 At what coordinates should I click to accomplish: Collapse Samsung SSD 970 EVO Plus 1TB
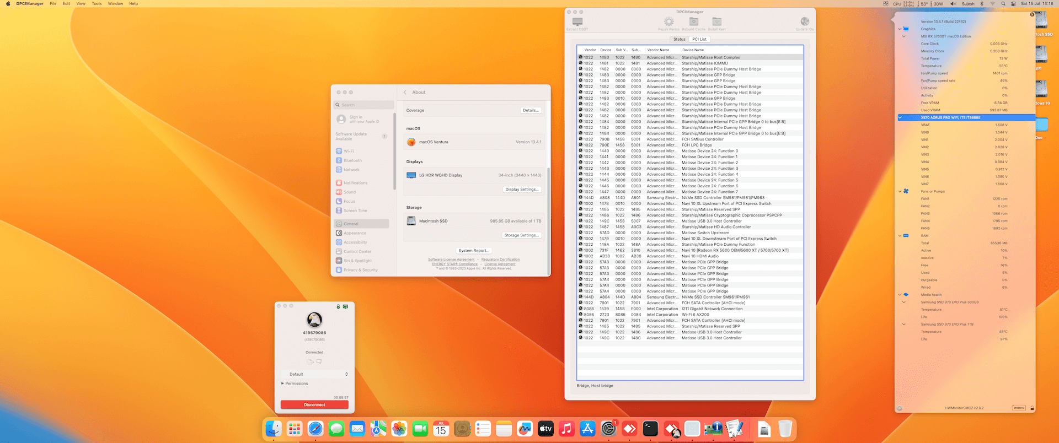(904, 325)
